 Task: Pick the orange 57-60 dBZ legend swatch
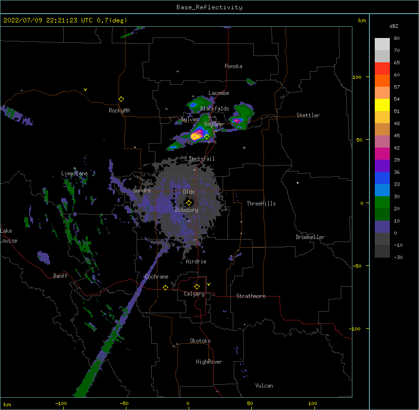[382, 80]
